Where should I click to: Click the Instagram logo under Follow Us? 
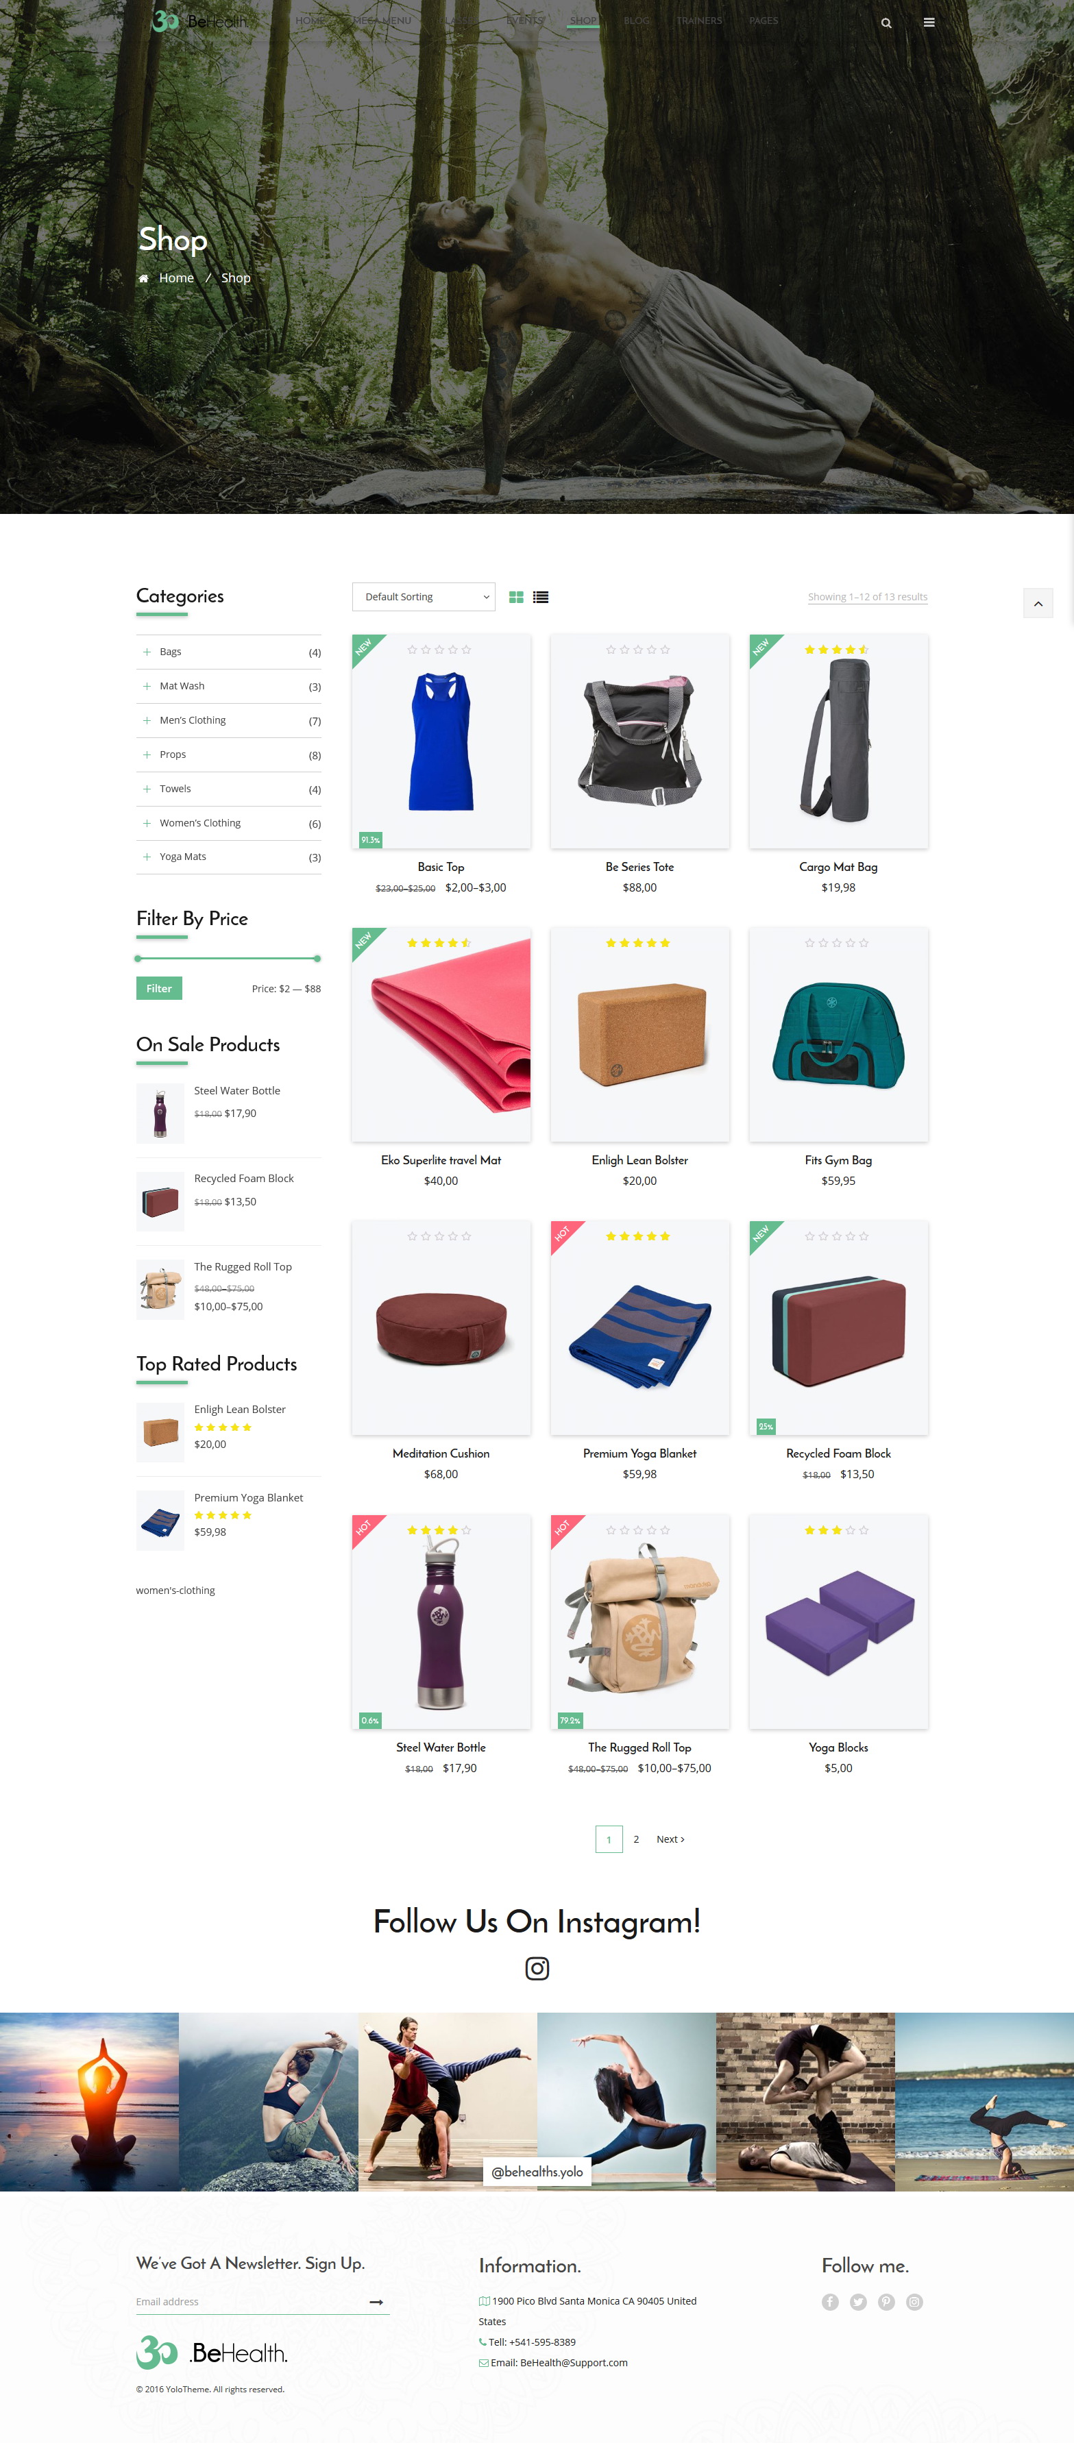pyautogui.click(x=537, y=1968)
